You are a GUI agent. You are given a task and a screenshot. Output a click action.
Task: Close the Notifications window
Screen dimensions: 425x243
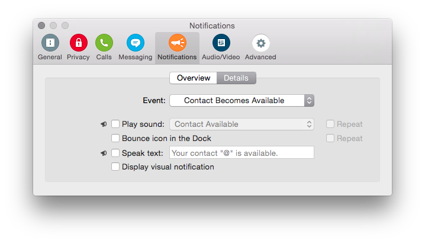click(x=41, y=25)
